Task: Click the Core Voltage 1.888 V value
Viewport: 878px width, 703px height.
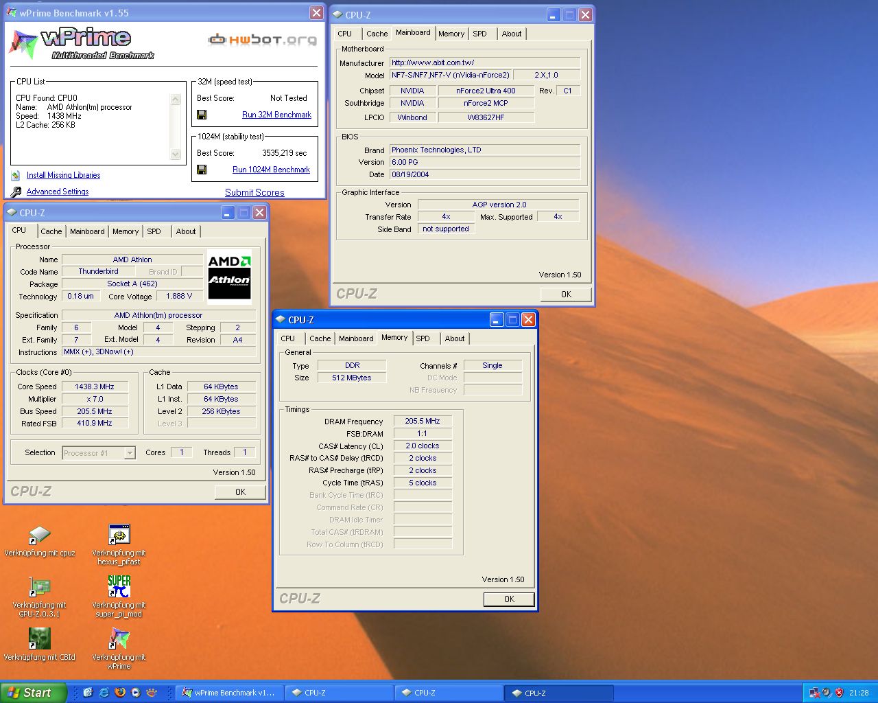Action: pyautogui.click(x=179, y=297)
